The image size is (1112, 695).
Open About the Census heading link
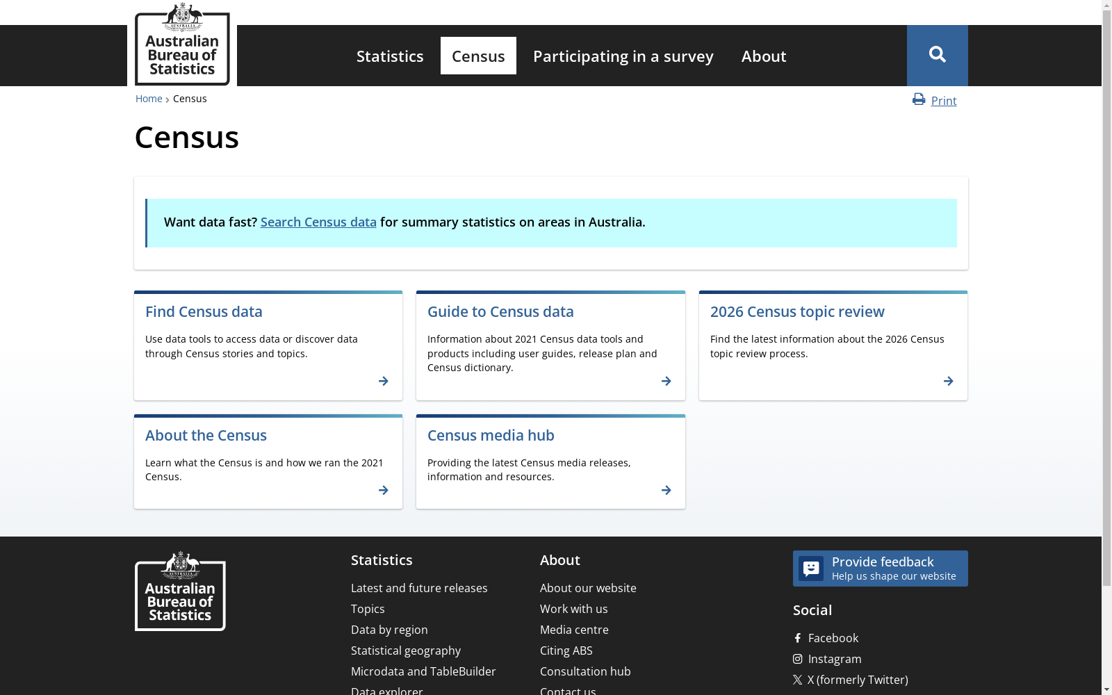(x=206, y=435)
